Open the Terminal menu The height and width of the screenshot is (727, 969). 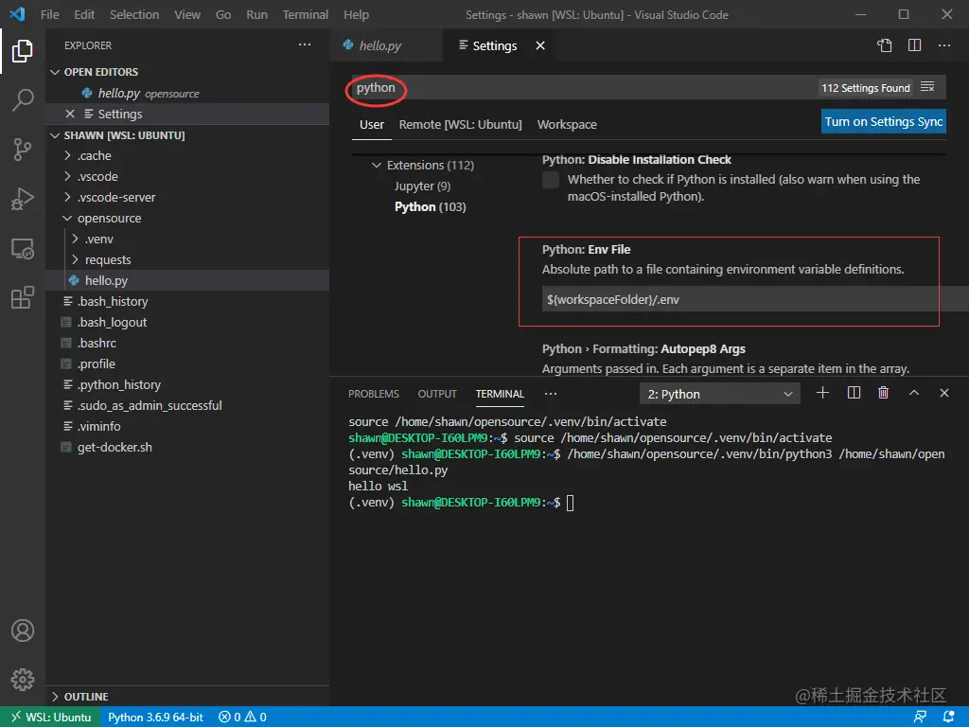(306, 14)
